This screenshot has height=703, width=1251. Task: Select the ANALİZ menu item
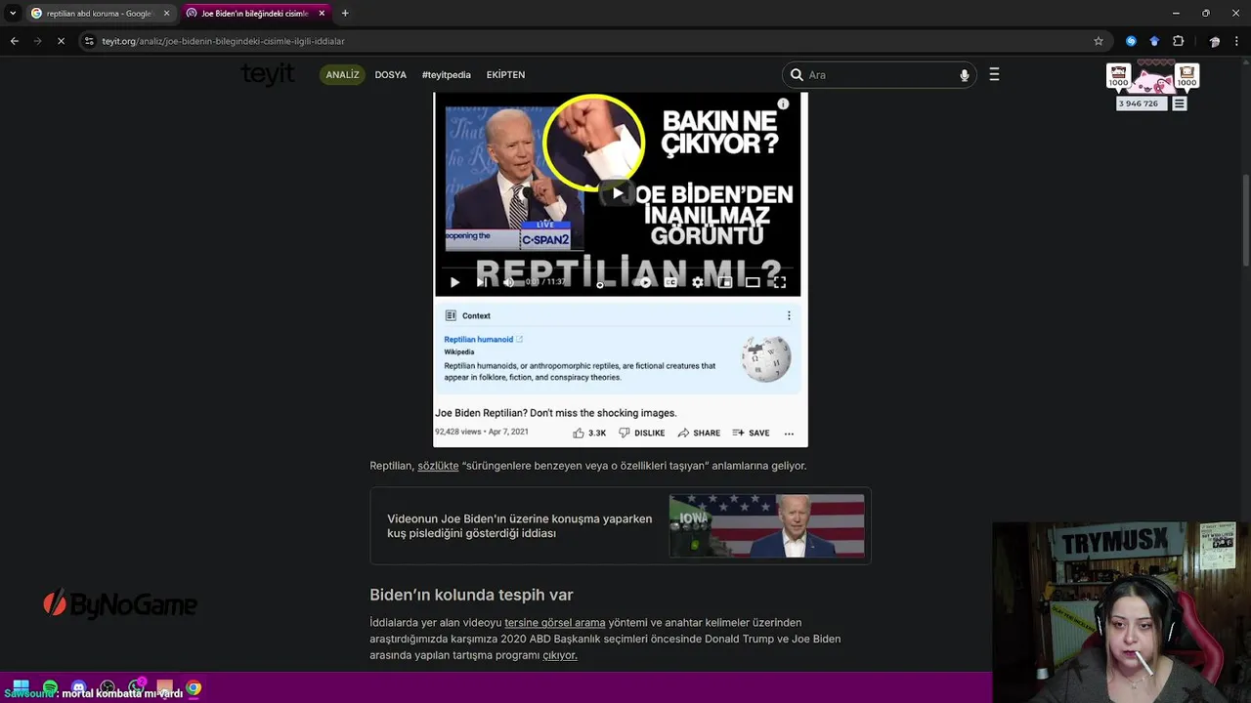[x=342, y=75]
